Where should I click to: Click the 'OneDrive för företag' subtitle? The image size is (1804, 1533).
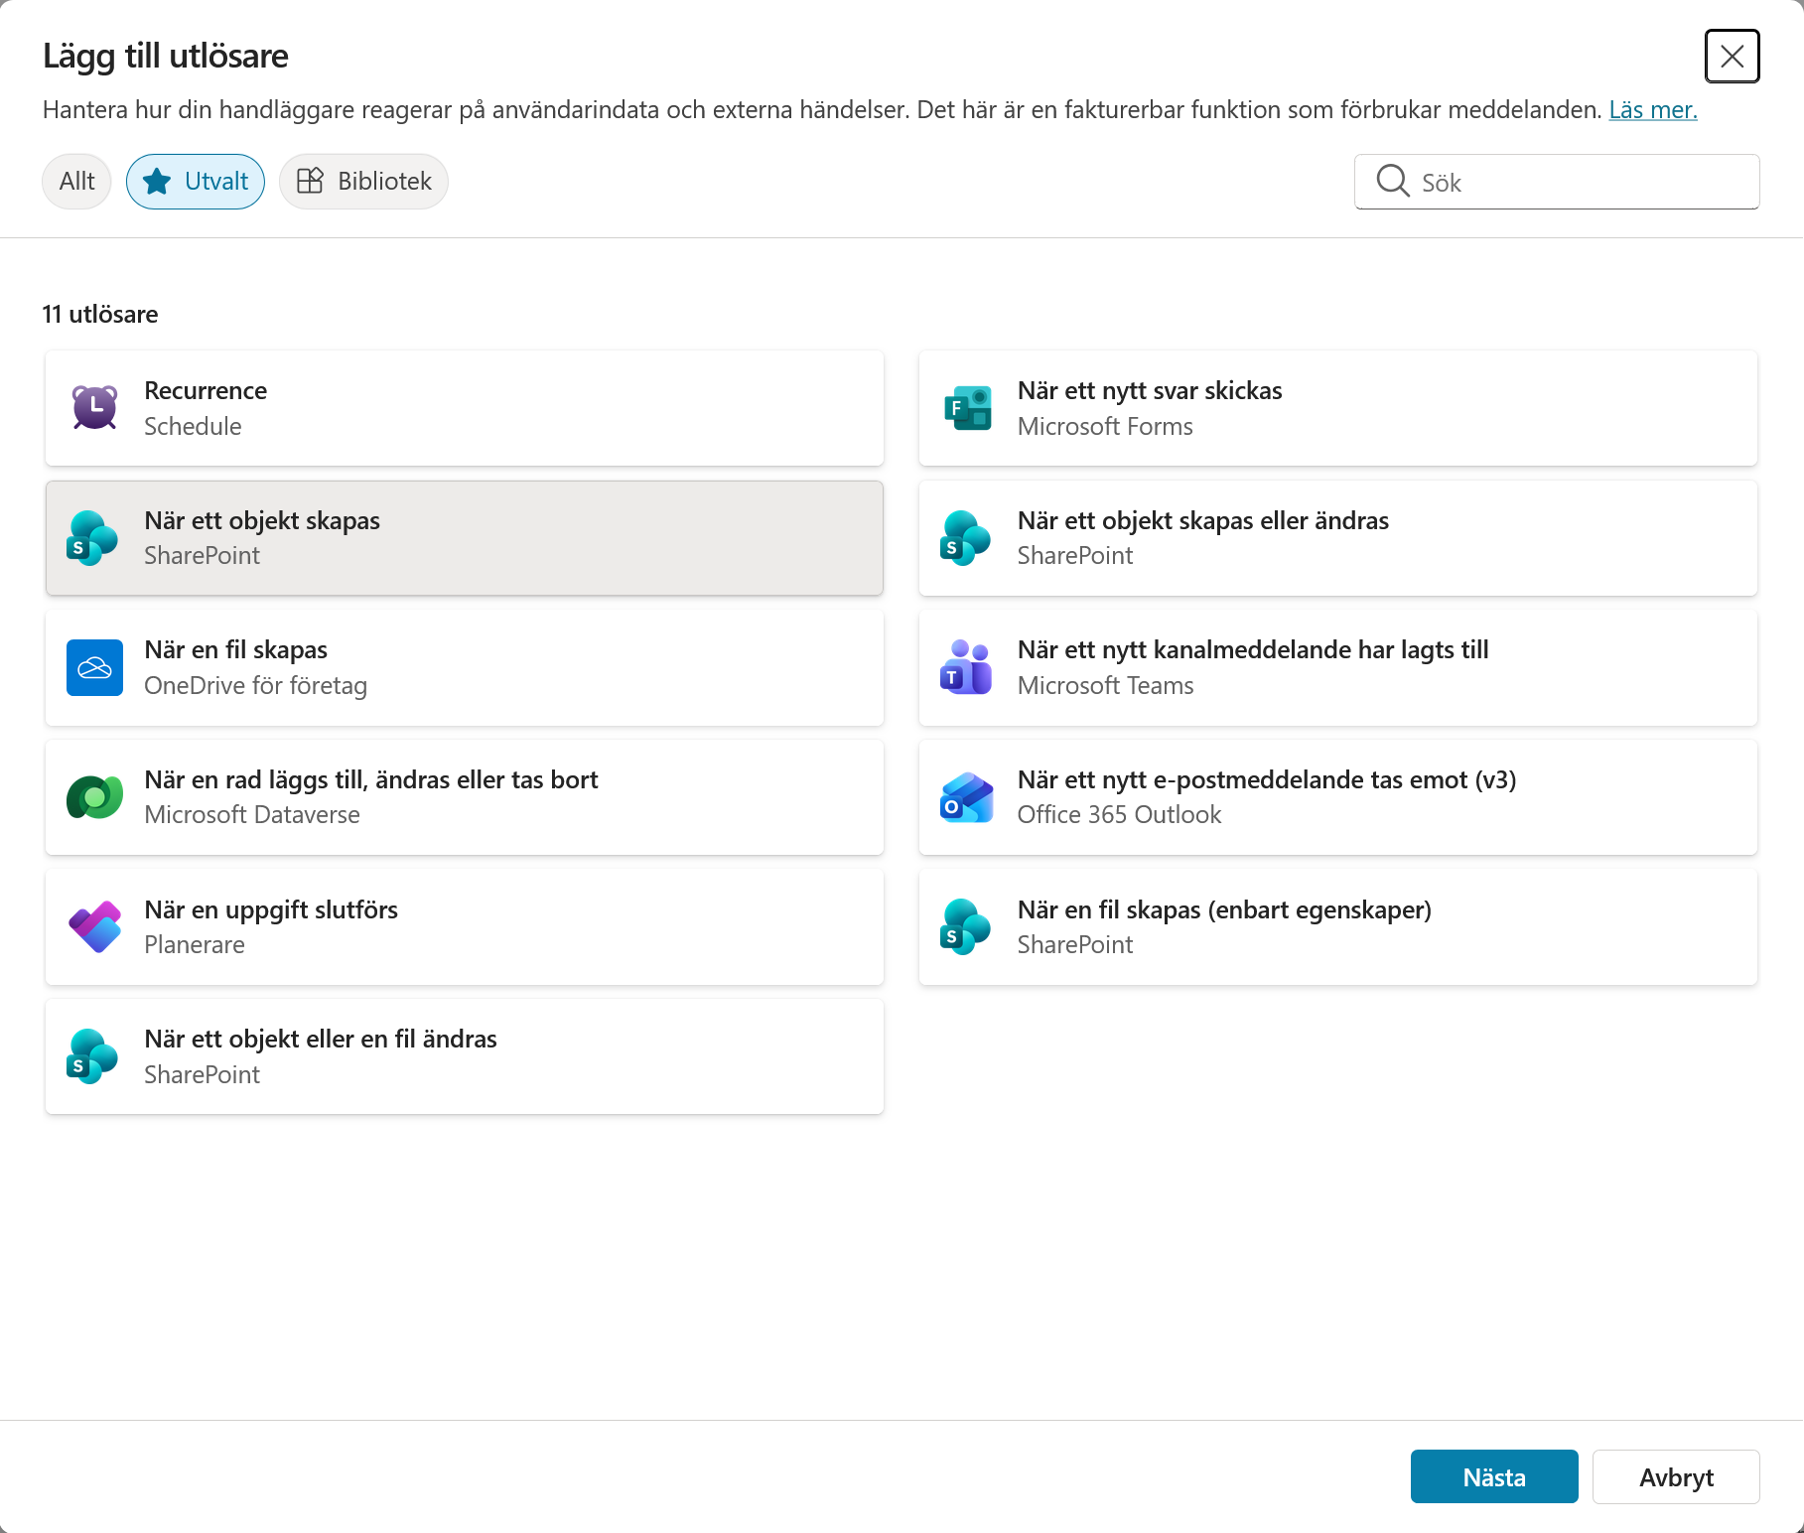(x=255, y=686)
